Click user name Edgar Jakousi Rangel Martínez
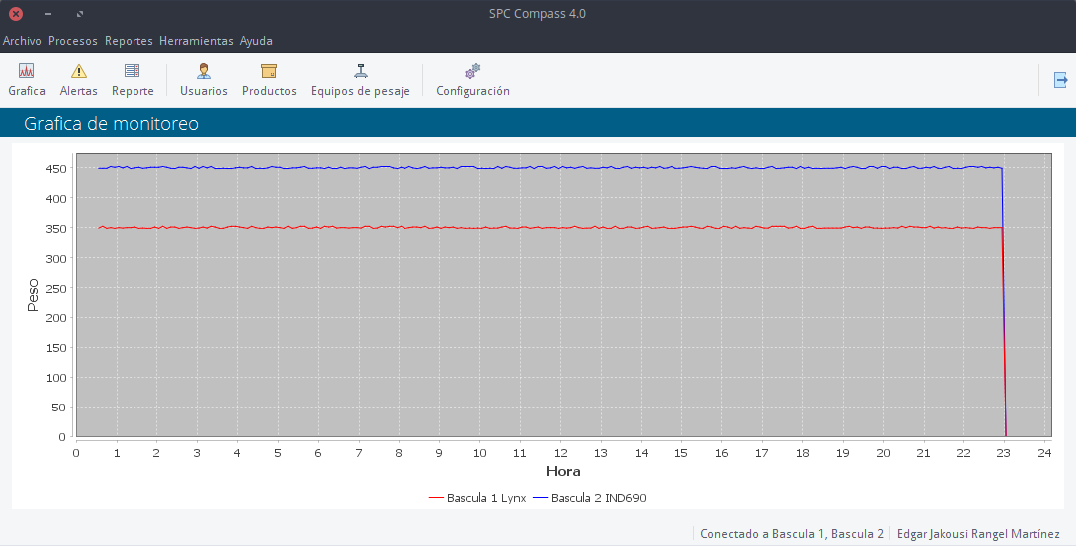The width and height of the screenshot is (1076, 546). [x=978, y=534]
